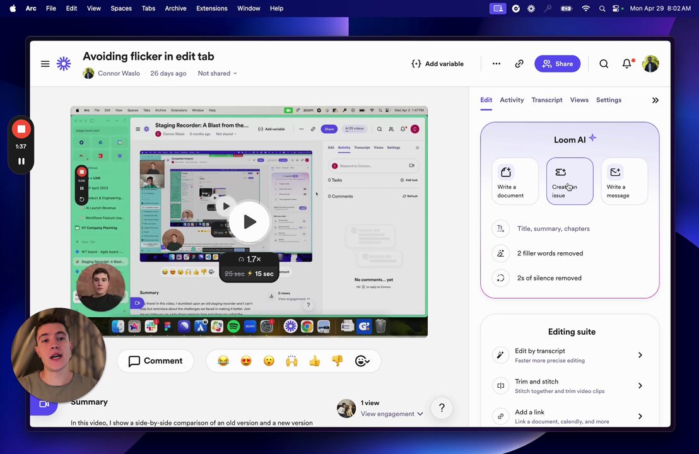Expand the View engagement dropdown

[x=391, y=414]
